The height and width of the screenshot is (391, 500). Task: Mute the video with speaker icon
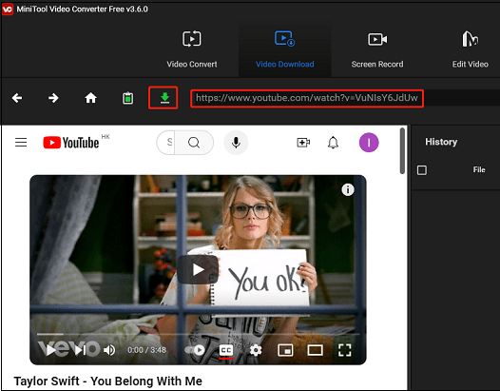pyautogui.click(x=109, y=350)
